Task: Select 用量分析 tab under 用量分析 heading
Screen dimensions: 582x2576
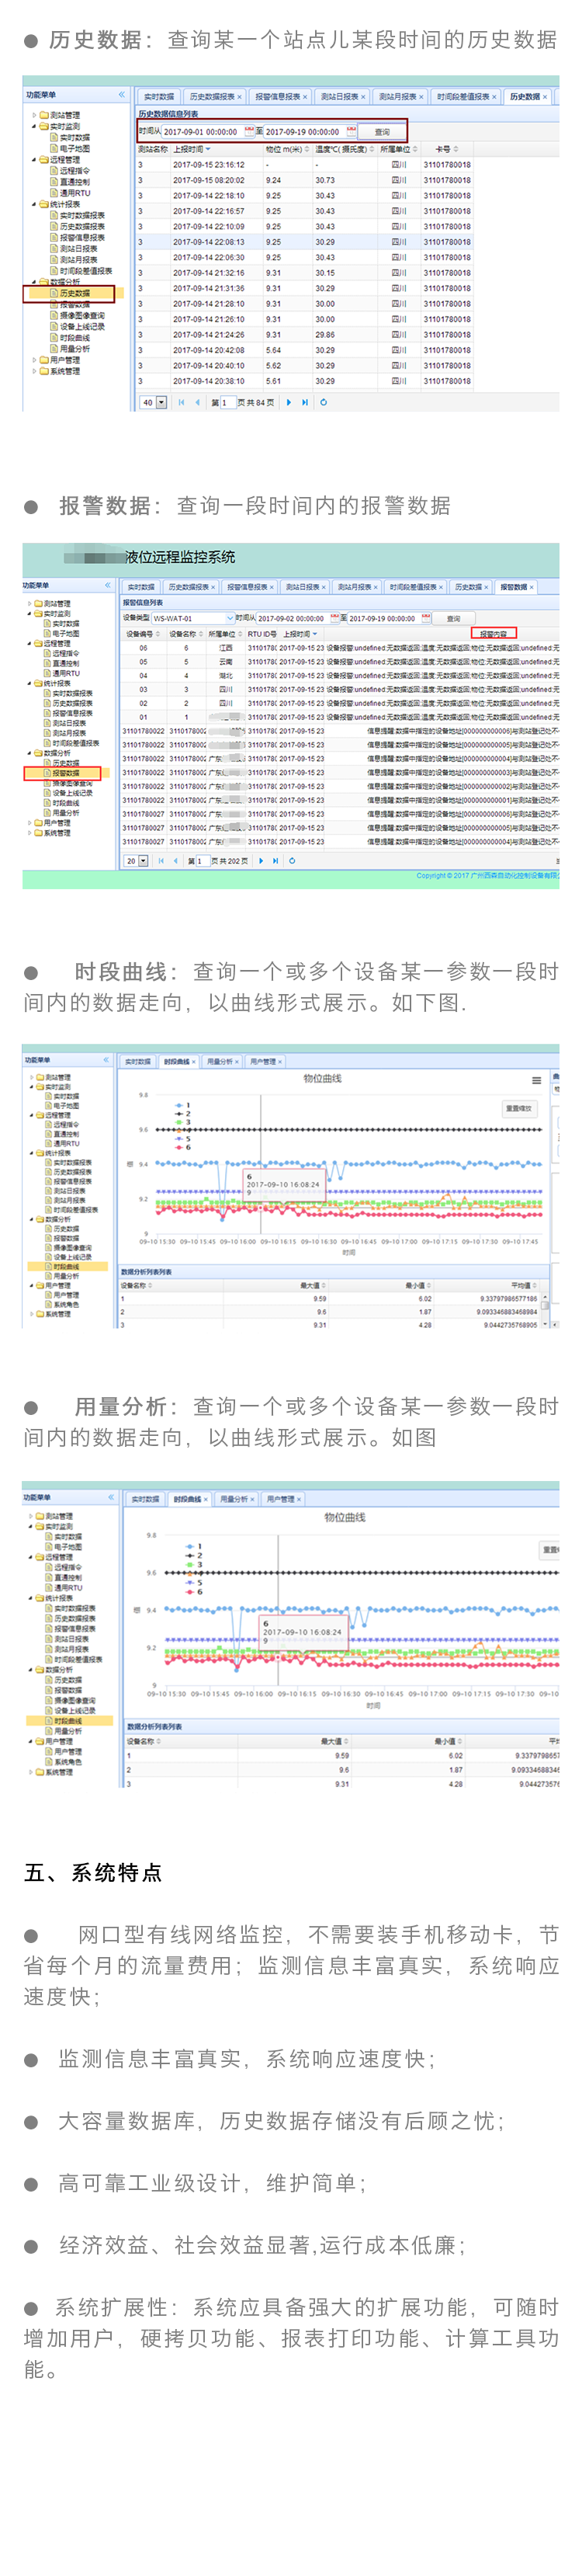Action: click(x=234, y=1499)
